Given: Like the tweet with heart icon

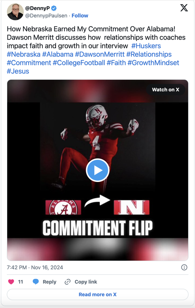Looking at the screenshot, I should click(x=11, y=282).
